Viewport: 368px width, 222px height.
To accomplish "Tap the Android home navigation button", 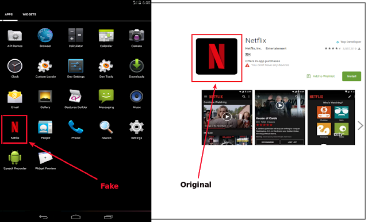I will pyautogui.click(x=75, y=217).
